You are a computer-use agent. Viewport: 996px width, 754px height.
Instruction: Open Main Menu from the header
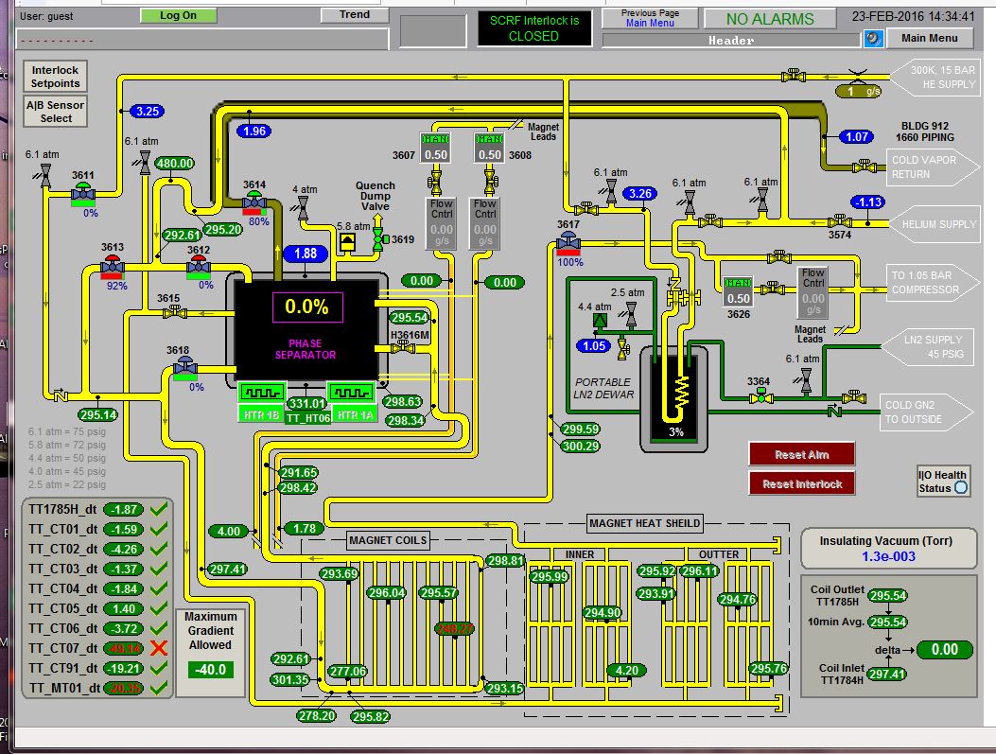[929, 38]
